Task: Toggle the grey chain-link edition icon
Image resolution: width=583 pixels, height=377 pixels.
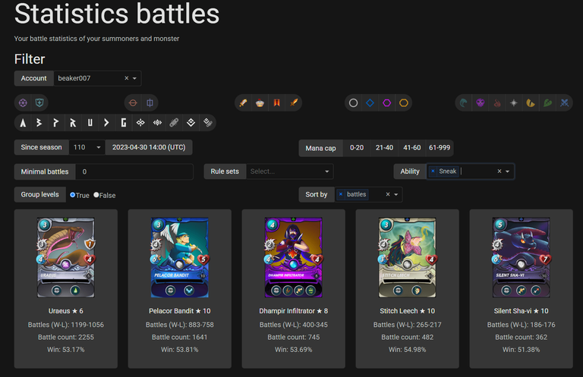Action: tap(174, 123)
